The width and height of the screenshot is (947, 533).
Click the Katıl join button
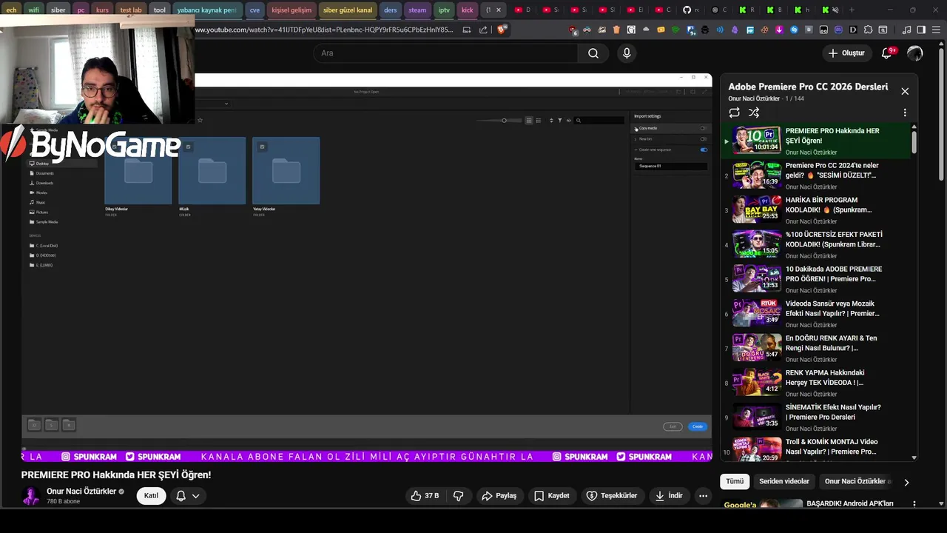coord(151,496)
